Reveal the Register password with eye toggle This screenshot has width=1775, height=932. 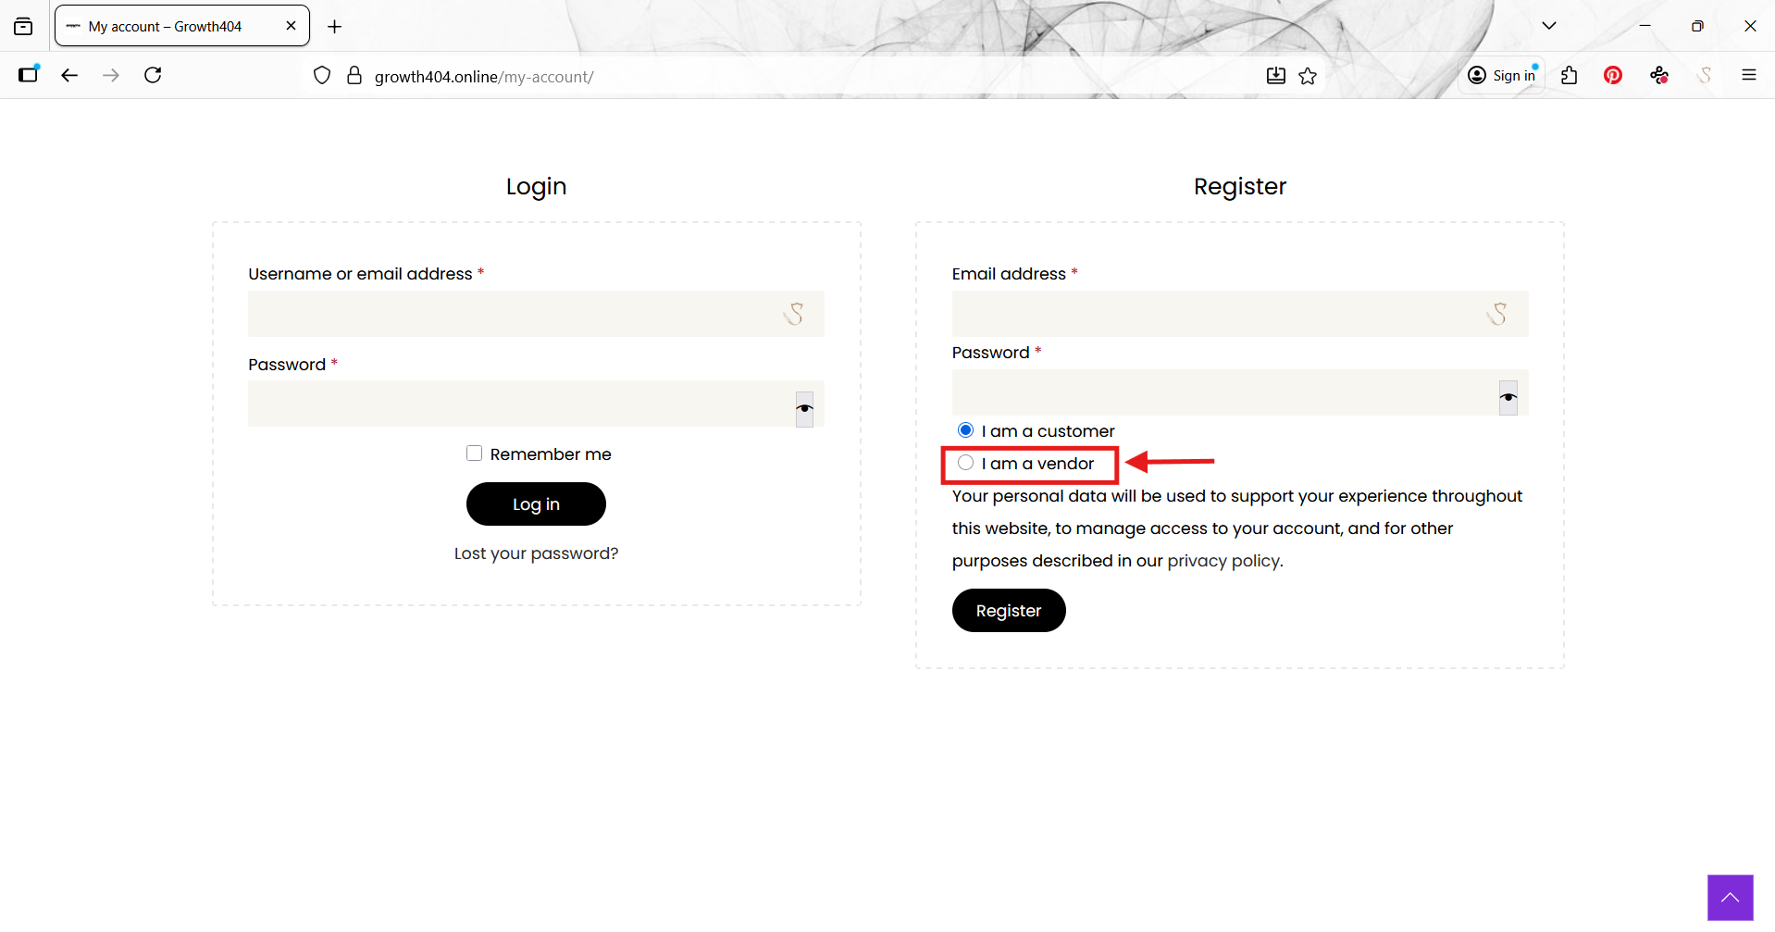[1508, 397]
